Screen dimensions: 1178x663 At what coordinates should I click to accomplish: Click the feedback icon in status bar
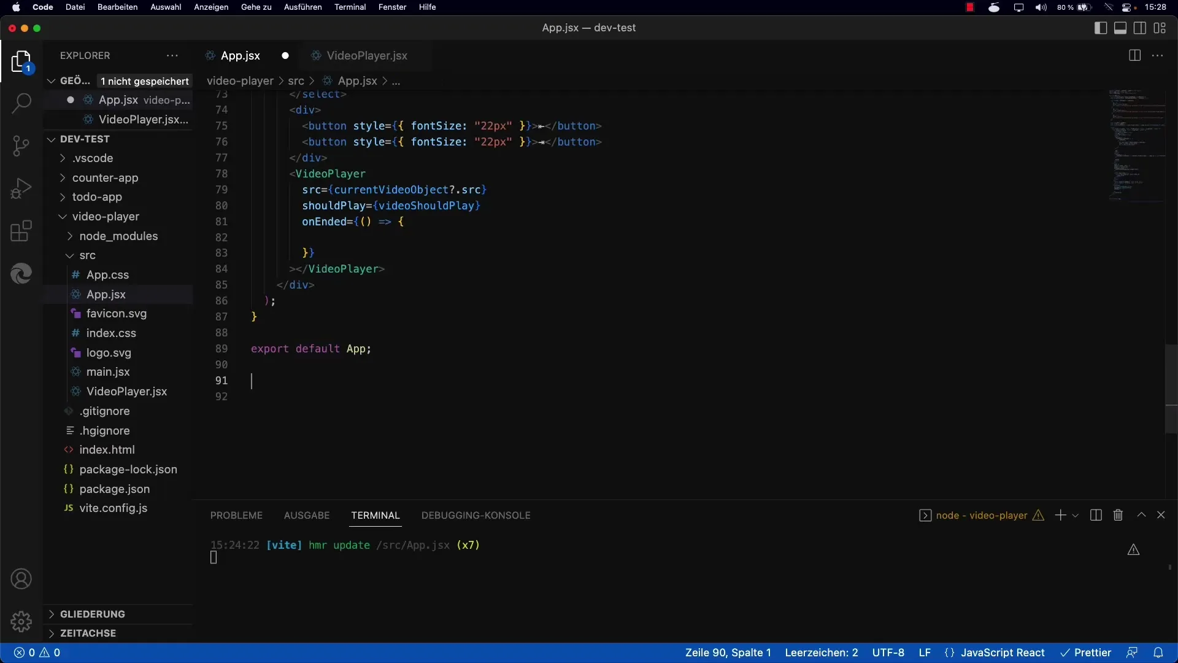click(1132, 653)
